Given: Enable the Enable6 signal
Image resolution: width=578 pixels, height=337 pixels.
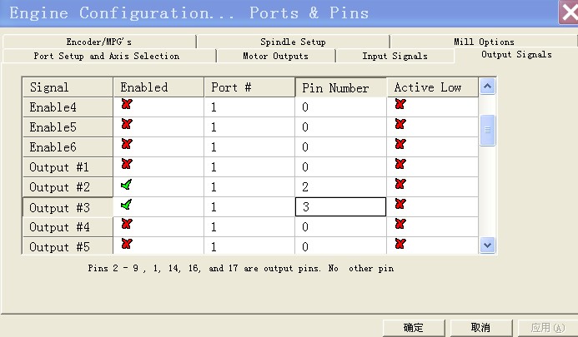Looking at the screenshot, I should (x=127, y=145).
